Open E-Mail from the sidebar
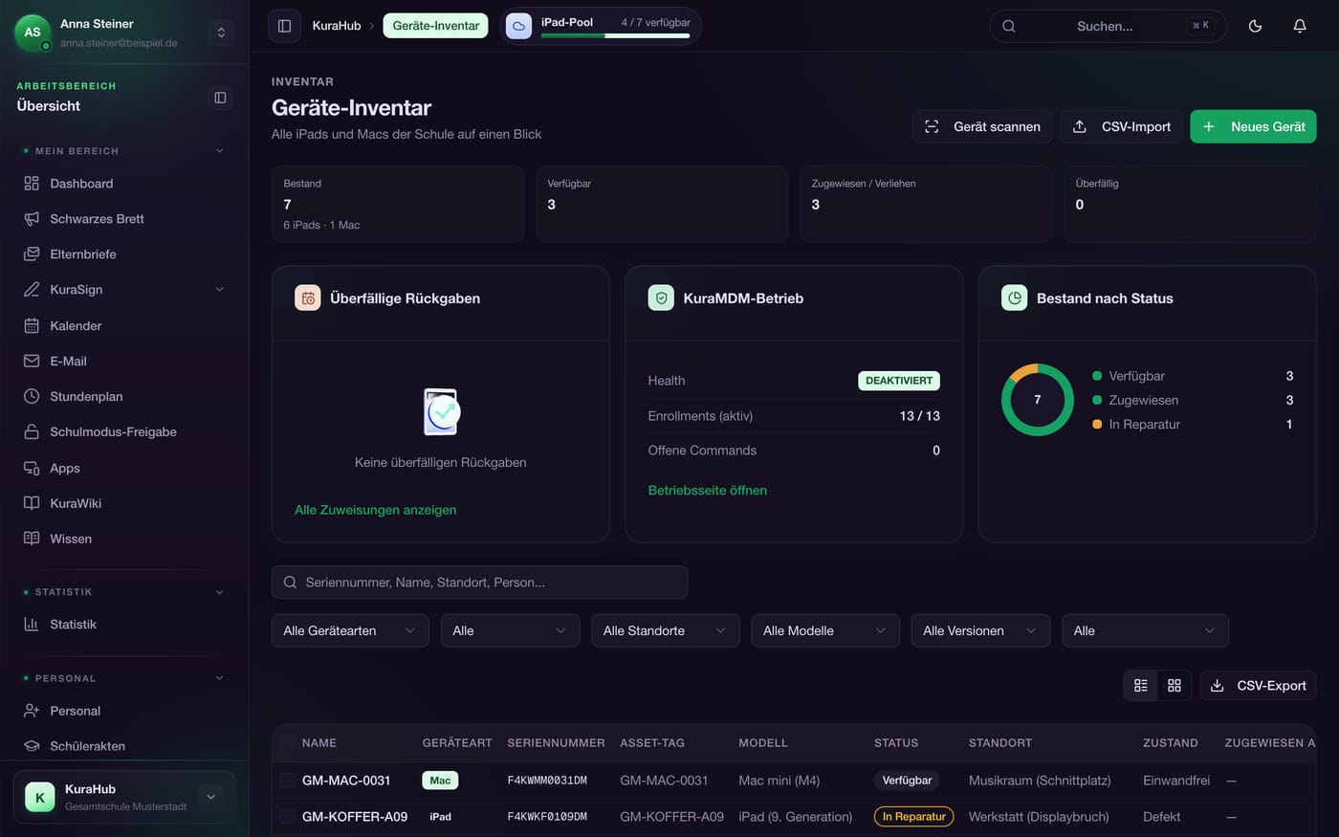Screen dimensions: 1339x837 coord(124,362)
